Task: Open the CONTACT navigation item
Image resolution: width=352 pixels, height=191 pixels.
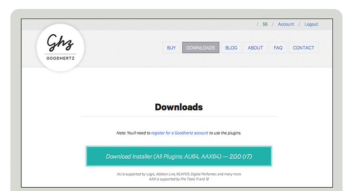Action: tap(304, 48)
